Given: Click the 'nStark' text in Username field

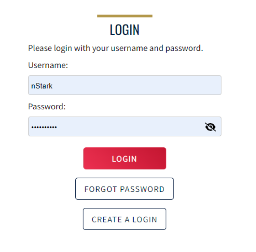Looking at the screenshot, I should coord(42,85).
